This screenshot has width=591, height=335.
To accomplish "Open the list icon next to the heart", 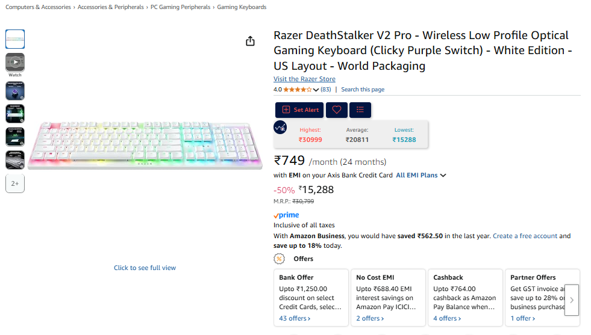I will [360, 110].
